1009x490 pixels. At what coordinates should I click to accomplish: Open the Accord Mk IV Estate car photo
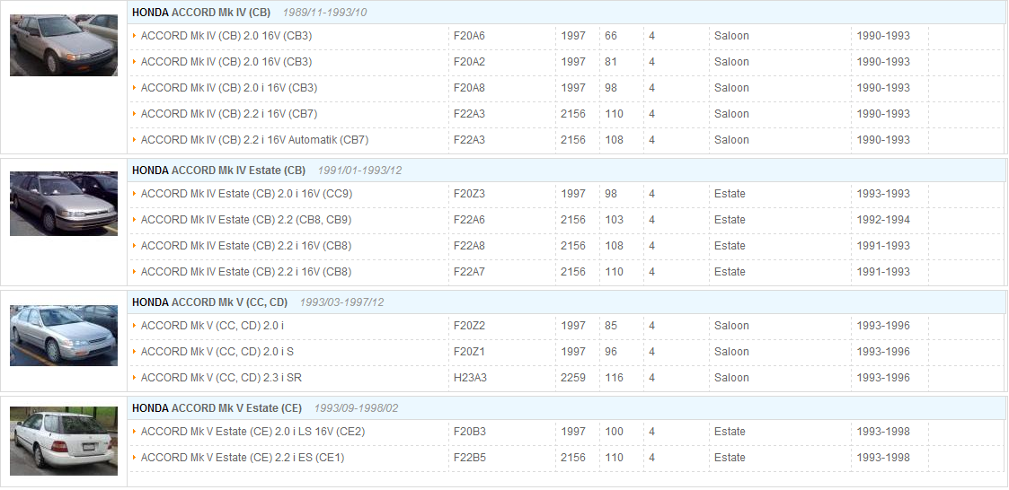point(64,203)
